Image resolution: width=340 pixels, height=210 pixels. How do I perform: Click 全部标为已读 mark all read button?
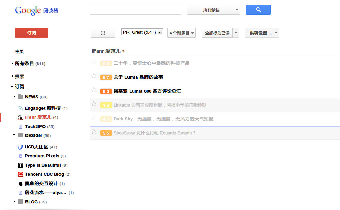217,33
